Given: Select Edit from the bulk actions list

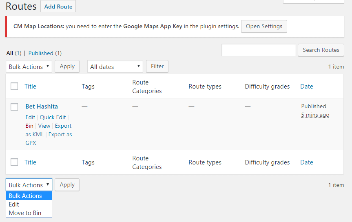Looking at the screenshot, I should point(14,204).
